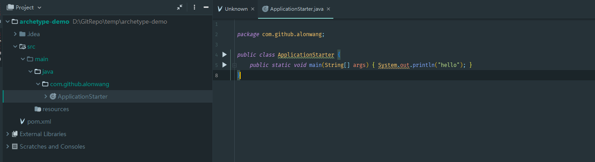Image resolution: width=595 pixels, height=162 pixels.
Task: Run ApplicationStarter class from gutter arrow
Action: pos(224,55)
